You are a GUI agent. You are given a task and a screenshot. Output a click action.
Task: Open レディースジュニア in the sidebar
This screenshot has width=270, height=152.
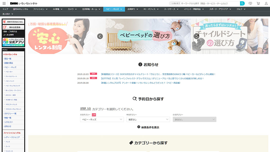pos(12,137)
